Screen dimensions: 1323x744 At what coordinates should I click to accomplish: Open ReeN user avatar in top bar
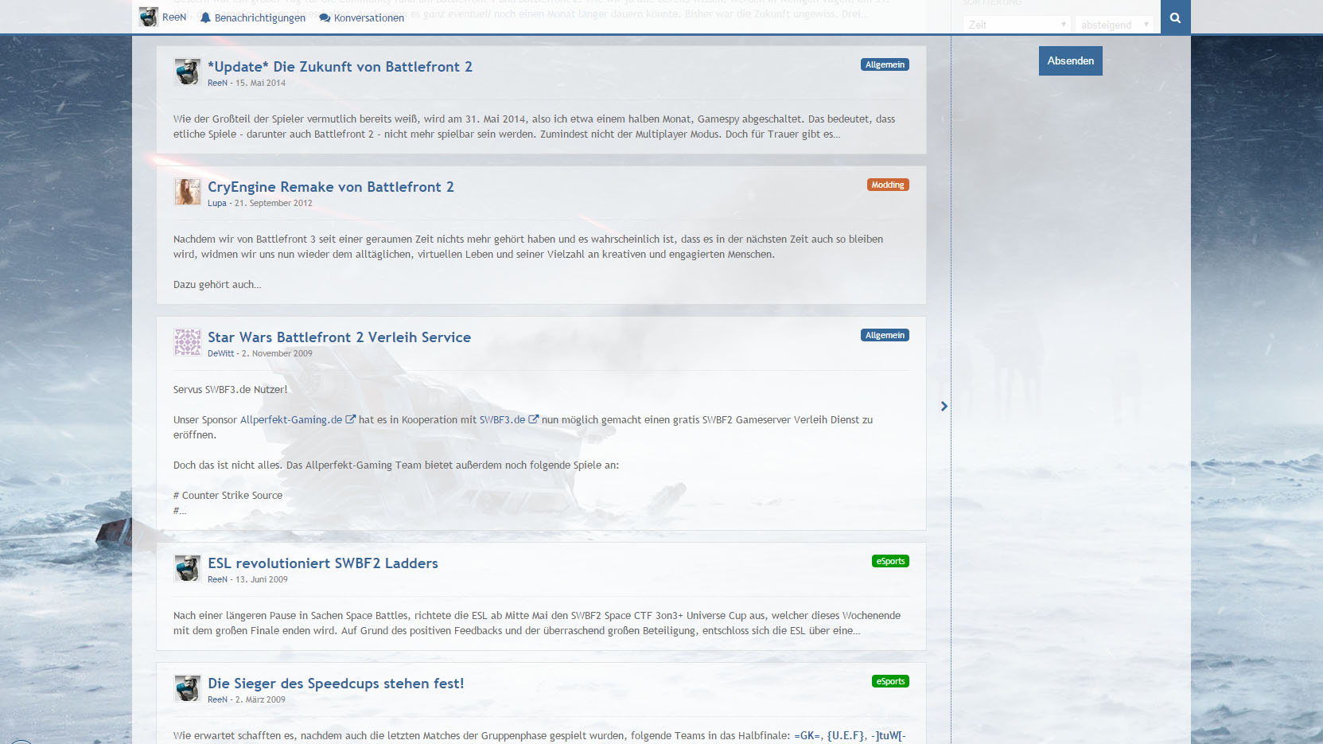[148, 17]
